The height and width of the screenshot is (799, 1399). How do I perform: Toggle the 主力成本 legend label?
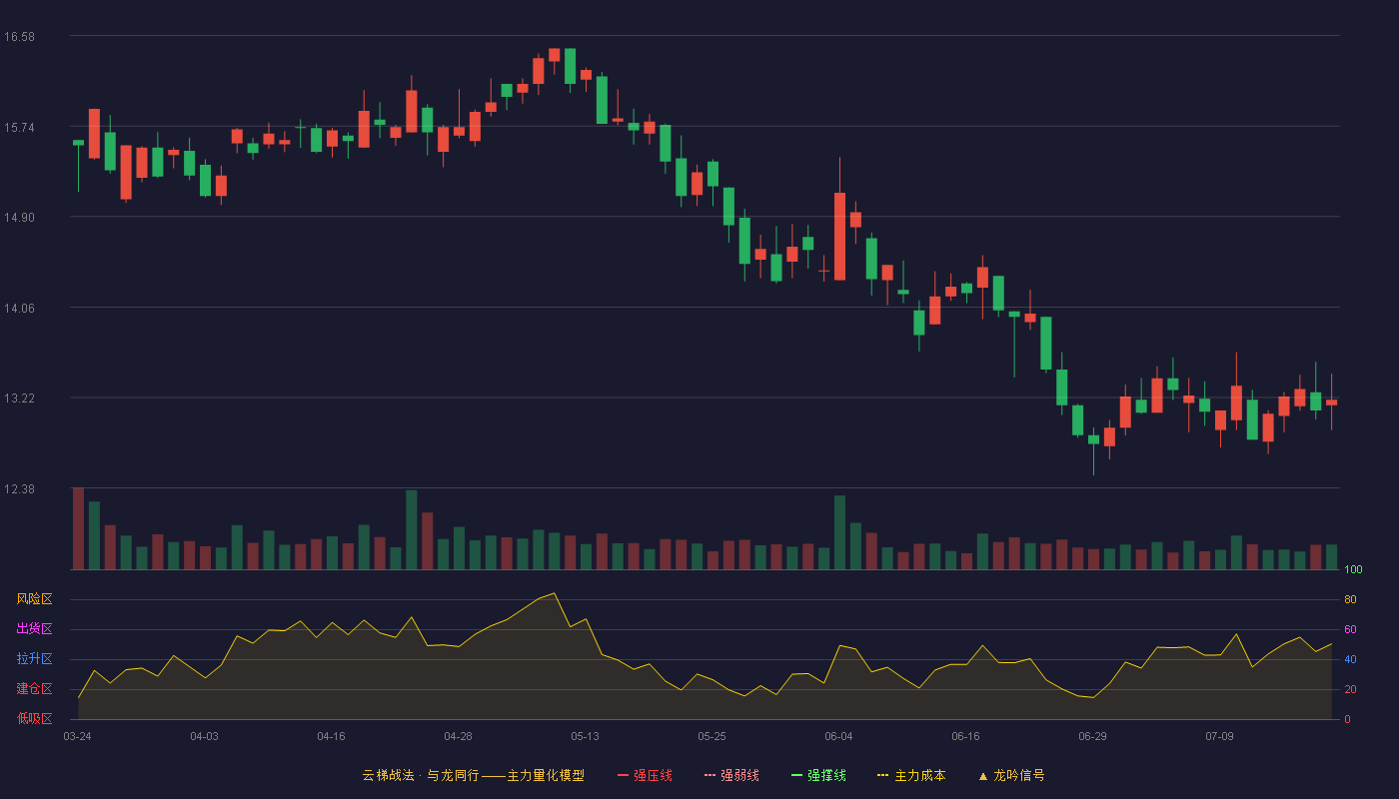920,775
